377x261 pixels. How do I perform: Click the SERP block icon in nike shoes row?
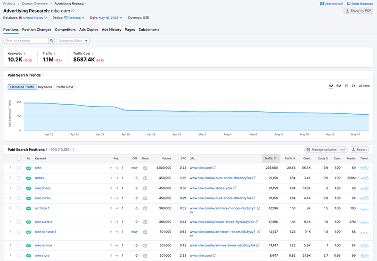click(145, 188)
